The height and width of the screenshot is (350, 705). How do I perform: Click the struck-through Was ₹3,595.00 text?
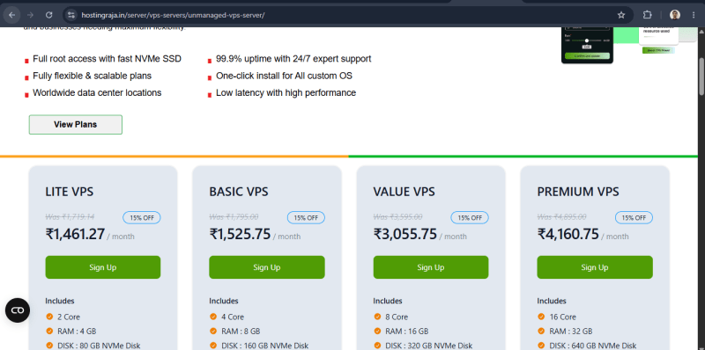click(398, 216)
